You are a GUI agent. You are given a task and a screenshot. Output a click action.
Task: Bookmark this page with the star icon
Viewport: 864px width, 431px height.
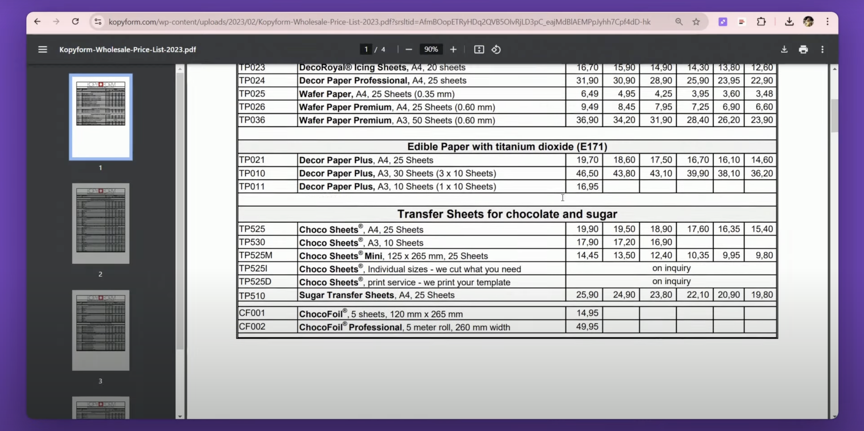coord(696,21)
